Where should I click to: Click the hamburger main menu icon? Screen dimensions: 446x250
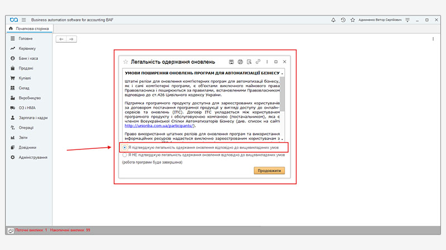[24, 19]
